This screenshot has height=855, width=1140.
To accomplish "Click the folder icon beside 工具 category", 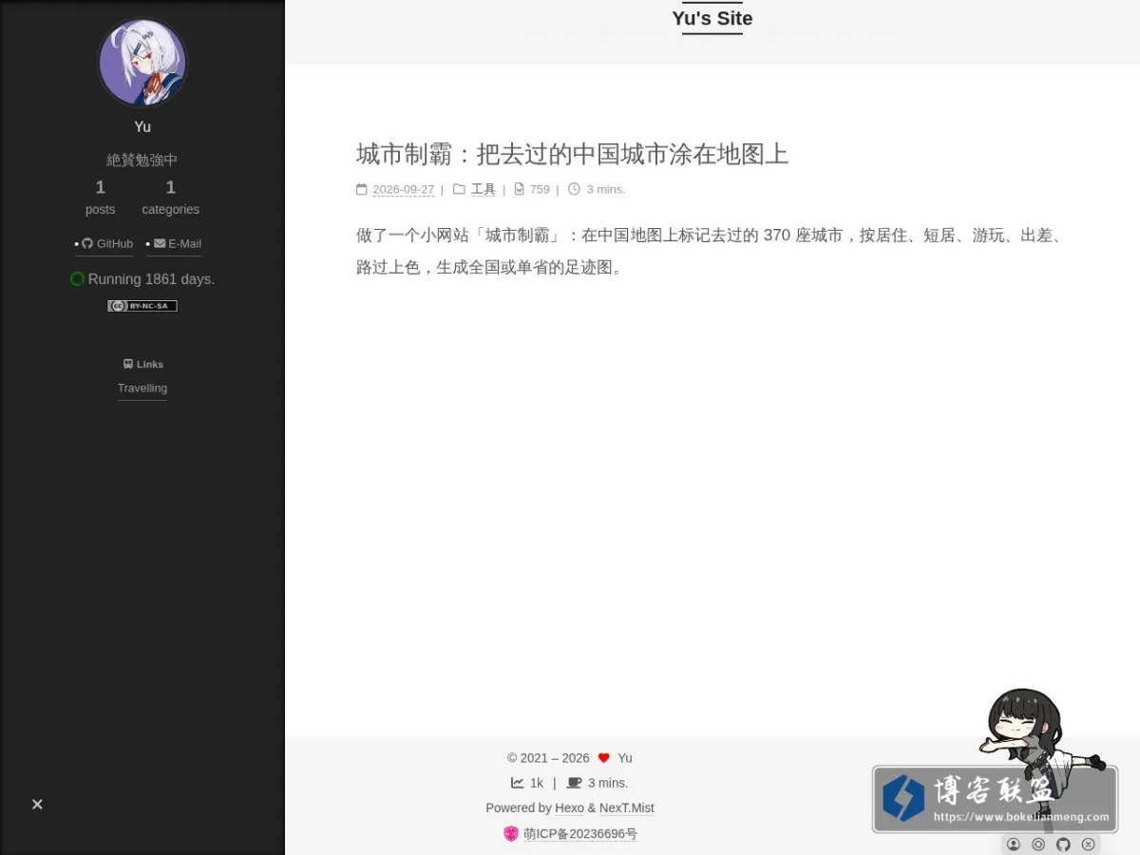I will click(x=459, y=189).
